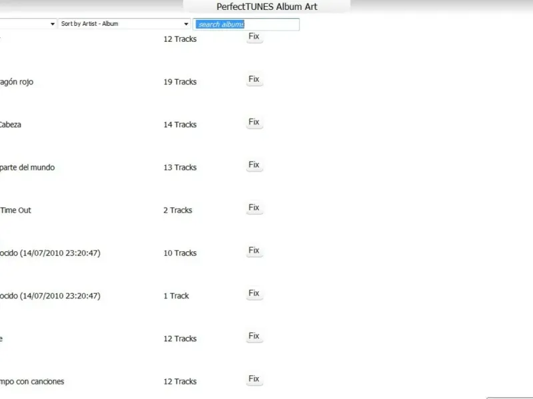Select the '2 Tracks' text
Viewport: 533px width, 399px height.
177,210
